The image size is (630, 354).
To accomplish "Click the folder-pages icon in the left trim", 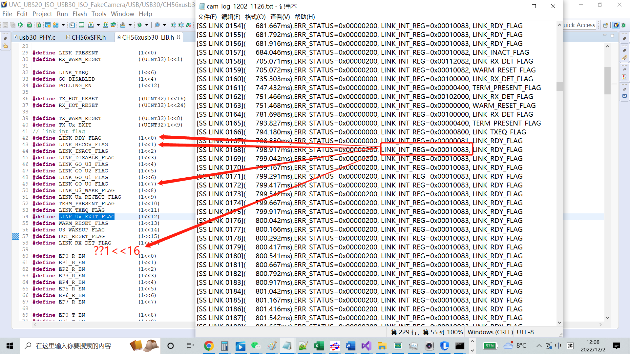I will [5, 46].
